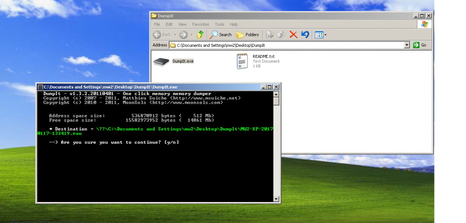Click the console window's title bar icon

[x=40, y=87]
